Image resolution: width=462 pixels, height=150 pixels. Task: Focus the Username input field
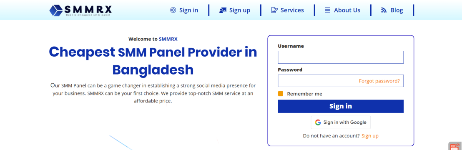341,57
